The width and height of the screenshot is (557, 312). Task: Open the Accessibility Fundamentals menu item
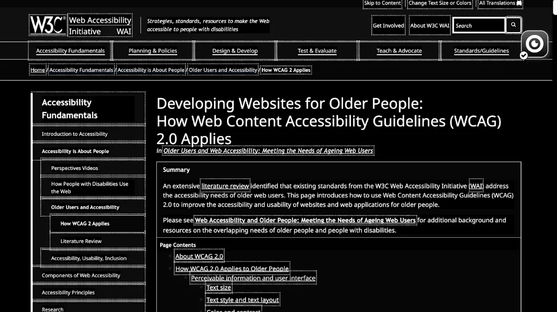[71, 51]
